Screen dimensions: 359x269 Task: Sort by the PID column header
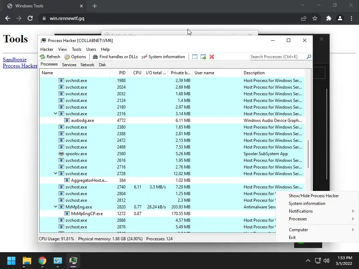tap(118, 73)
